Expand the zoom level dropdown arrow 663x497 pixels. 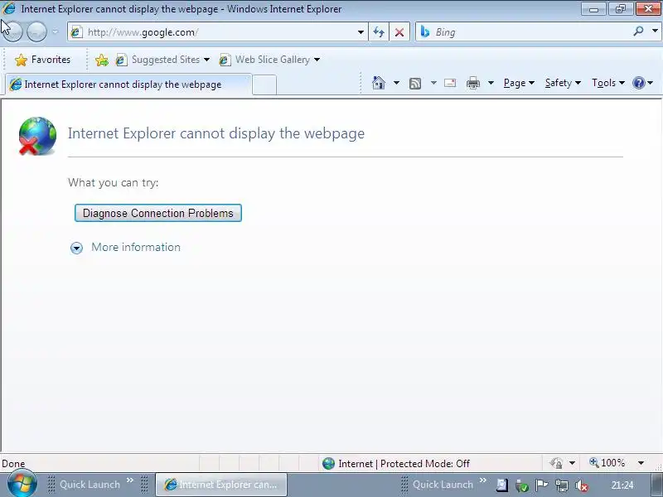point(641,463)
